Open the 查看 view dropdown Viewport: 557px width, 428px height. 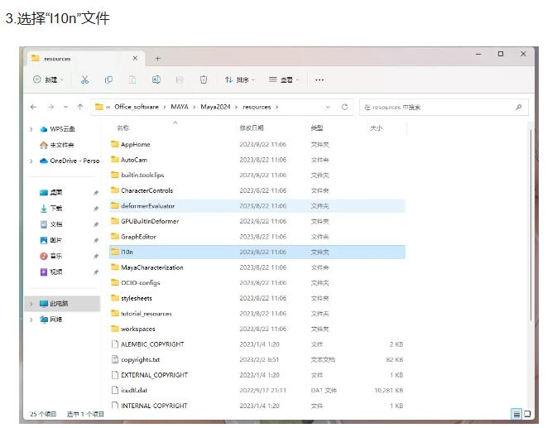coord(284,79)
